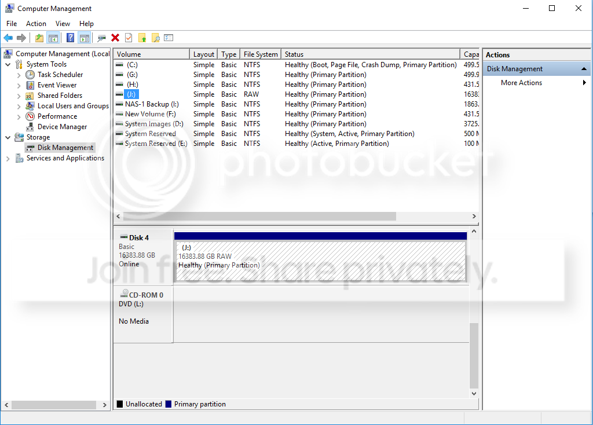Image resolution: width=593 pixels, height=425 pixels.
Task: Go back with the blue left arrow
Action: pyautogui.click(x=8, y=38)
